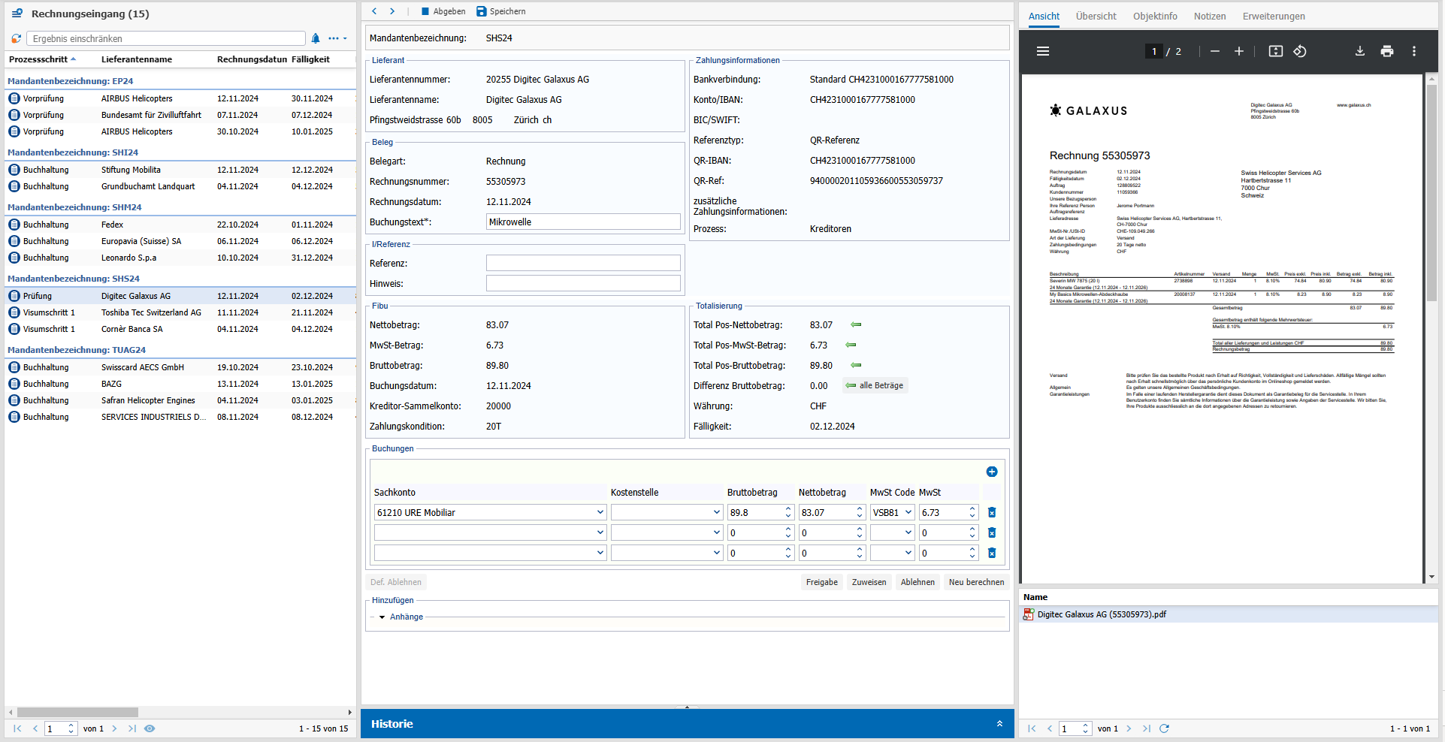Delete the 61210 URE Mobiliar booking row
The image size is (1445, 742).
pos(992,512)
